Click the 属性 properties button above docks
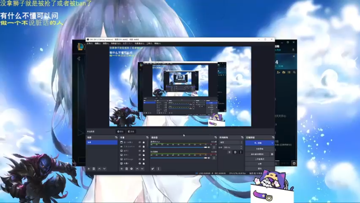The image size is (360, 203). coord(120,132)
